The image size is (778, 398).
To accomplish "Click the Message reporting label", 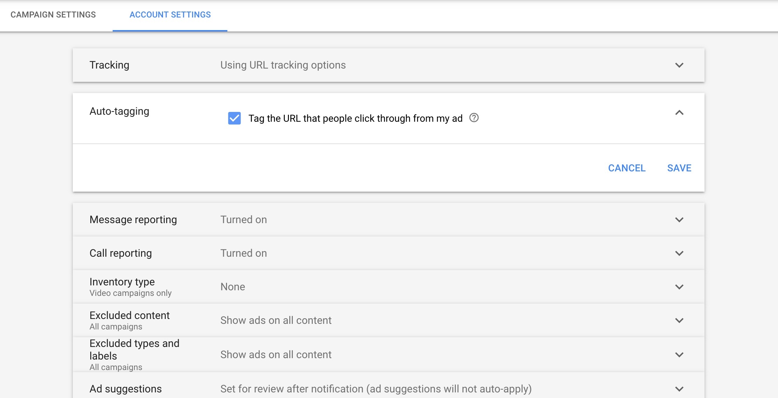I will point(134,219).
